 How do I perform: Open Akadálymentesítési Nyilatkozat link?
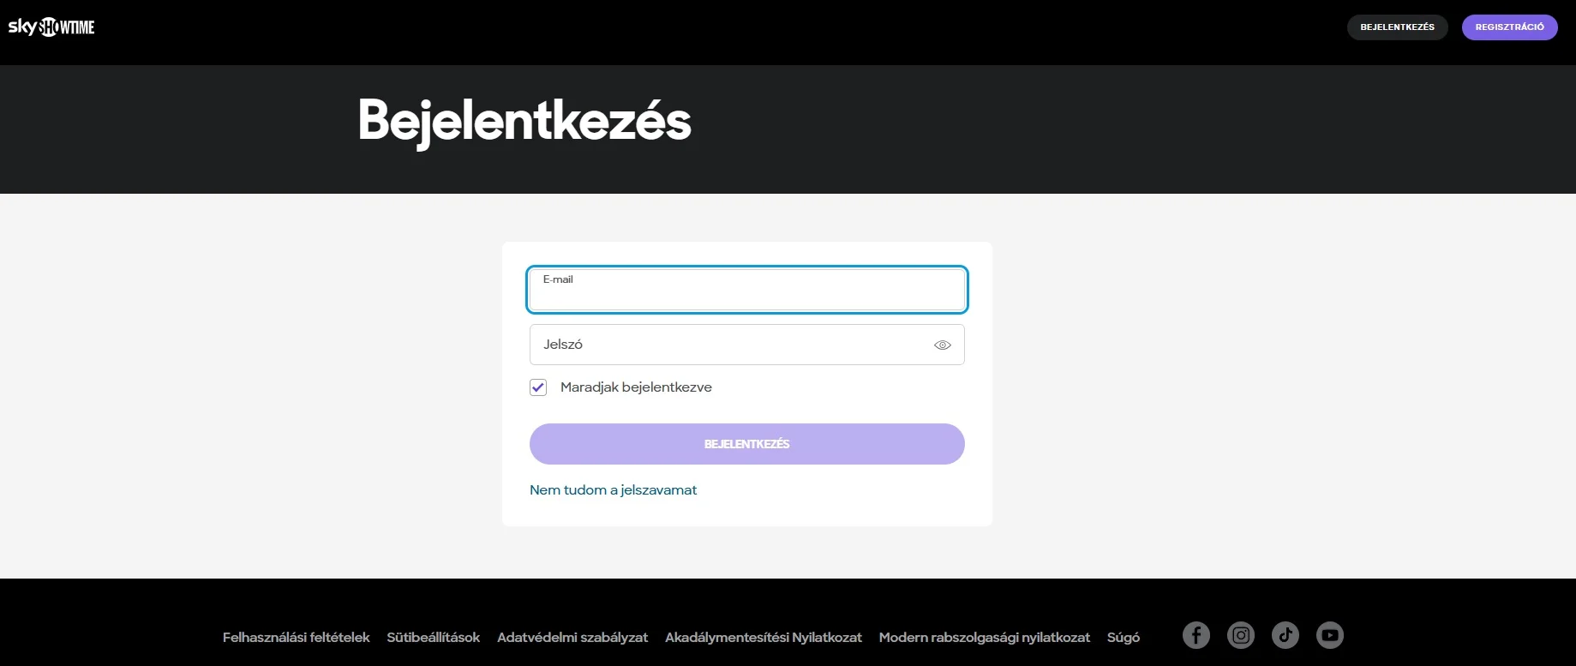[x=764, y=638]
